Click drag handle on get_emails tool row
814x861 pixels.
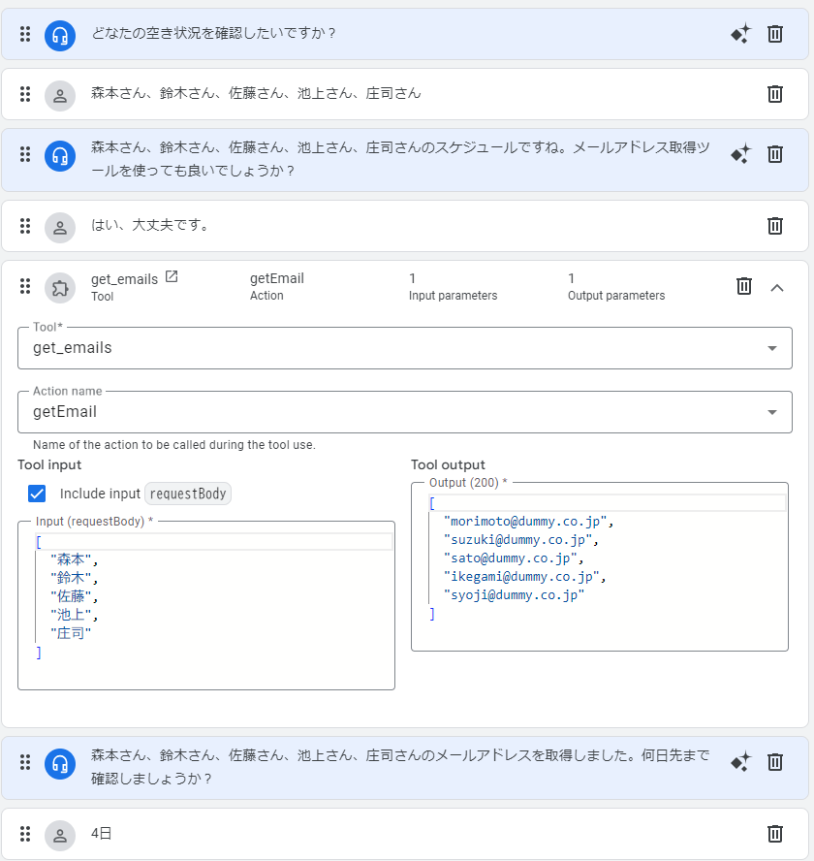coord(25,286)
